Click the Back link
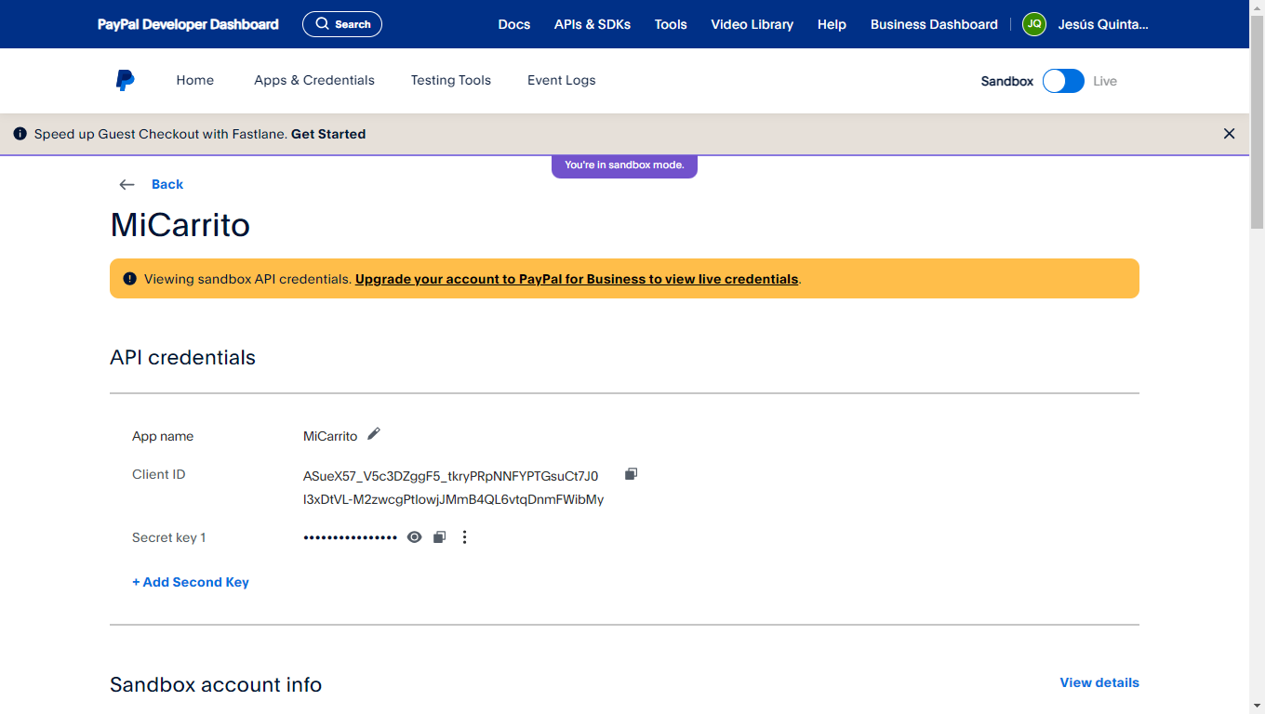1265x714 pixels. [x=167, y=184]
